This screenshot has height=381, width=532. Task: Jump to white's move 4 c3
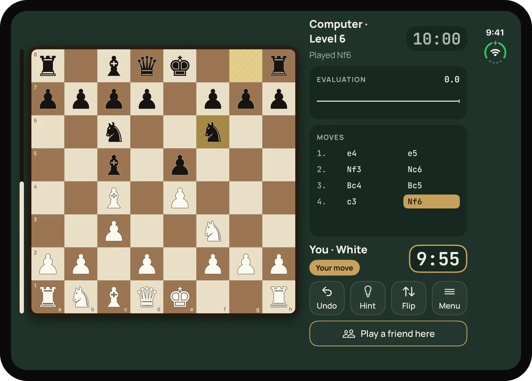351,202
